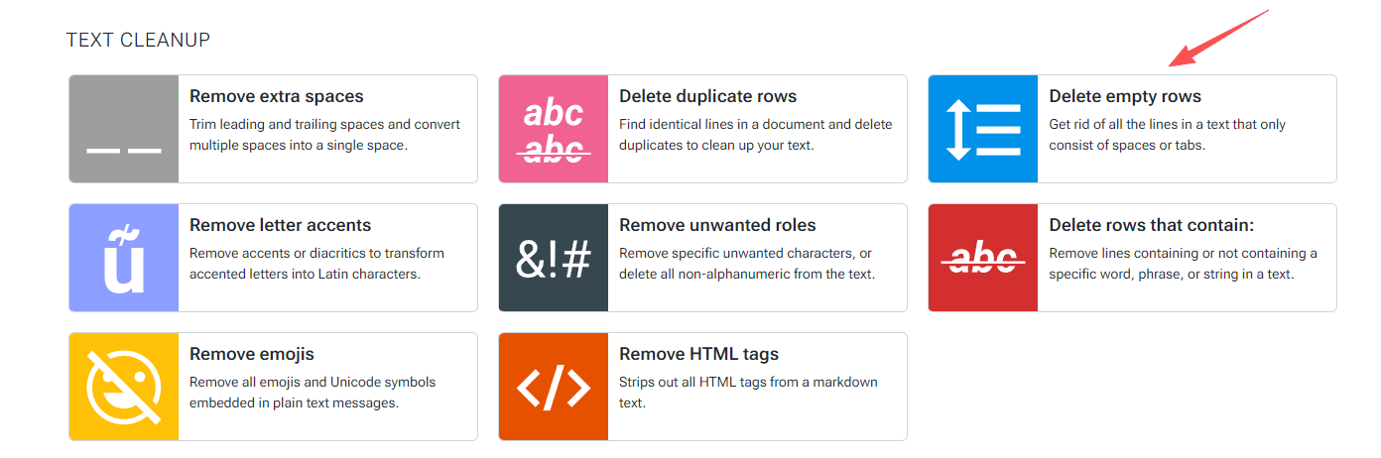Click the dark &!# unwanted roles icon

554,258
